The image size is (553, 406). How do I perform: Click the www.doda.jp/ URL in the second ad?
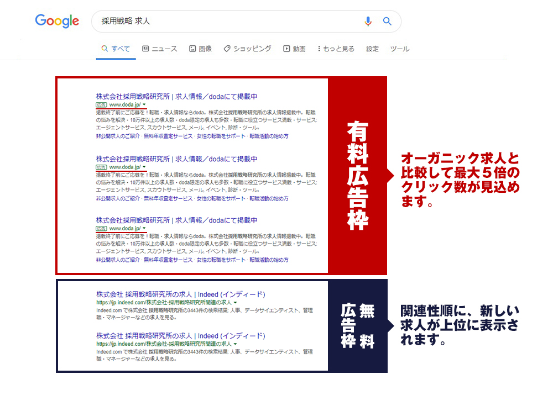click(x=125, y=167)
